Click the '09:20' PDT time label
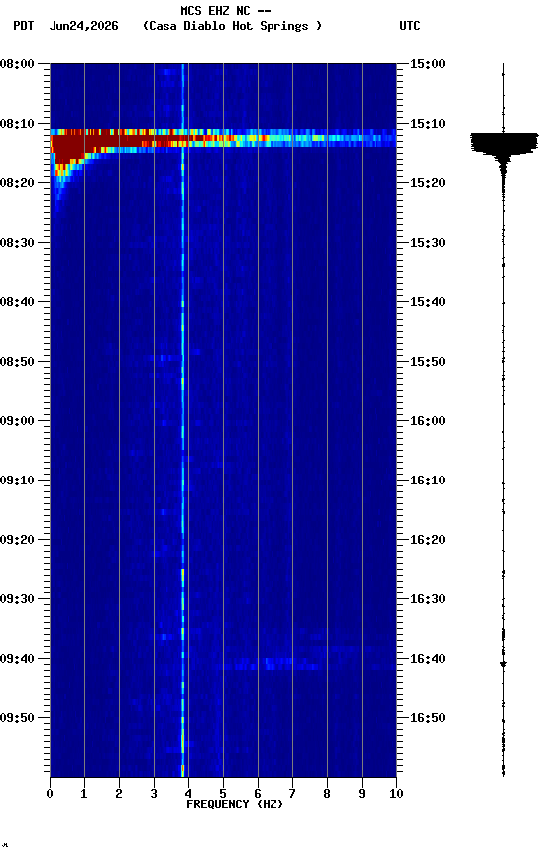The image size is (547, 856). coord(17,540)
